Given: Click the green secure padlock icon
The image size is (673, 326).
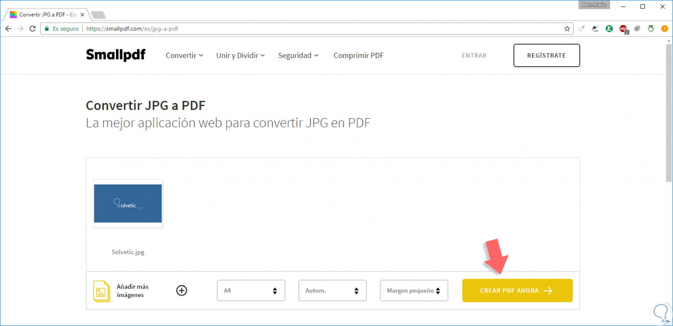Looking at the screenshot, I should [x=46, y=29].
